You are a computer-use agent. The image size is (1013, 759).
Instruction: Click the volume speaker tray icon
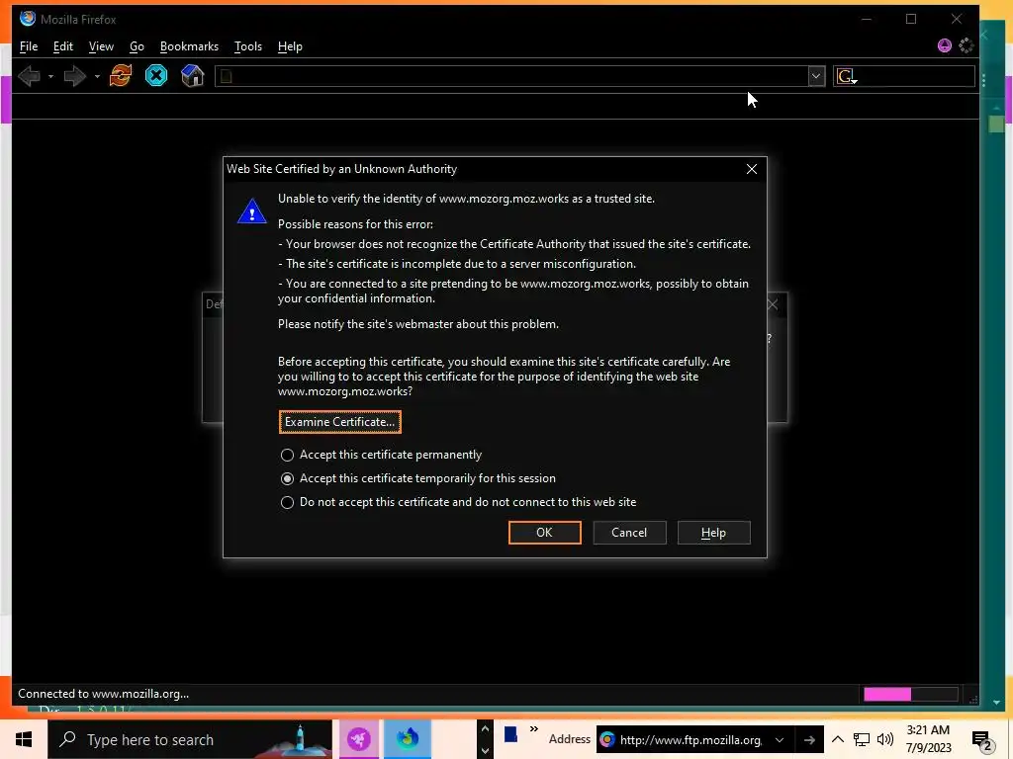tap(885, 739)
